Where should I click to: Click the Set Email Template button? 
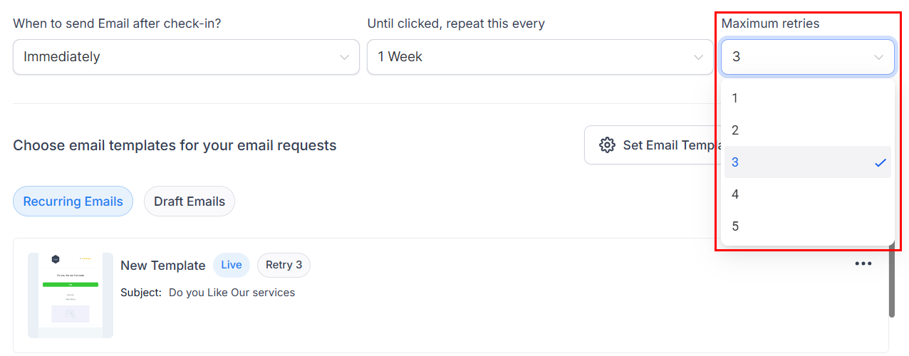(x=652, y=145)
